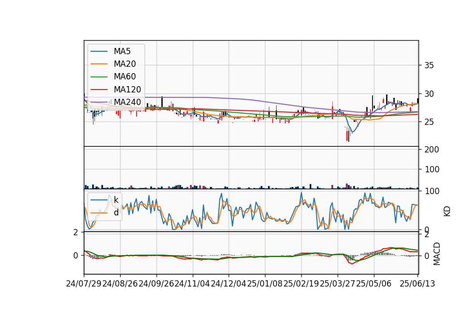Screen dimensions: 465x334
Task: Click the left-side 0 tick of MACD panel
Action: coord(76,256)
